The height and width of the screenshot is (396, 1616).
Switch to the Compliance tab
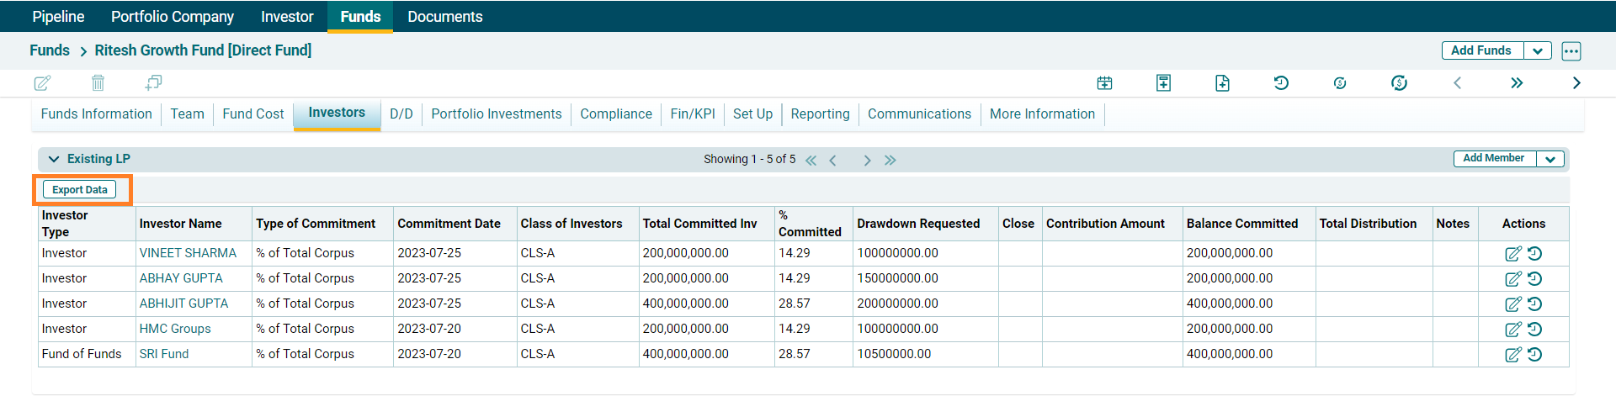click(615, 114)
